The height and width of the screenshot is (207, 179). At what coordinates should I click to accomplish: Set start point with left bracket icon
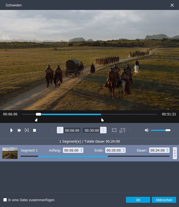(x=60, y=130)
